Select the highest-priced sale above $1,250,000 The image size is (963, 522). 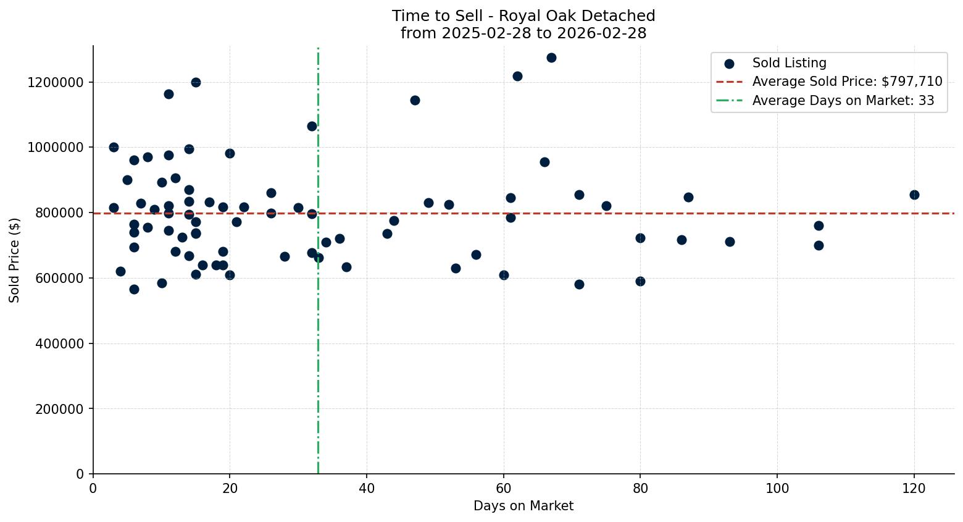point(551,58)
